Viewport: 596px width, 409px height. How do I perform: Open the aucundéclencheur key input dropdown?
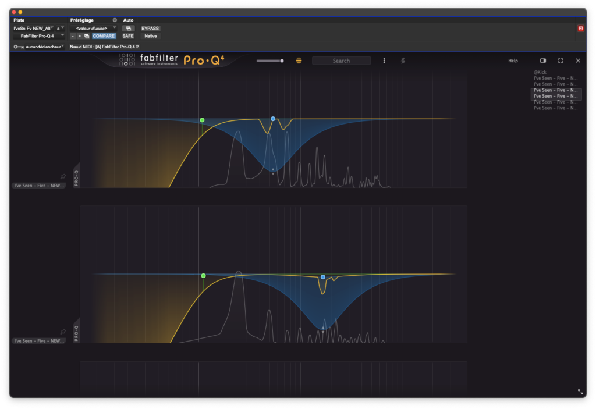44,47
